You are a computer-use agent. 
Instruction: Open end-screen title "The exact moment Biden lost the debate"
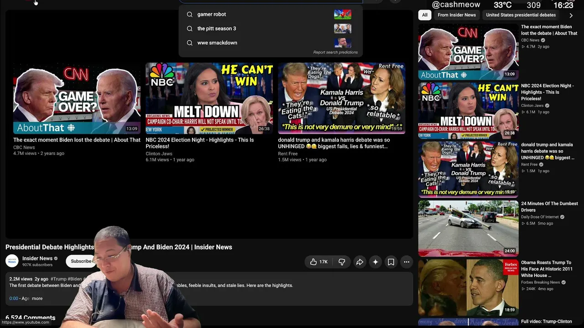pyautogui.click(x=77, y=140)
